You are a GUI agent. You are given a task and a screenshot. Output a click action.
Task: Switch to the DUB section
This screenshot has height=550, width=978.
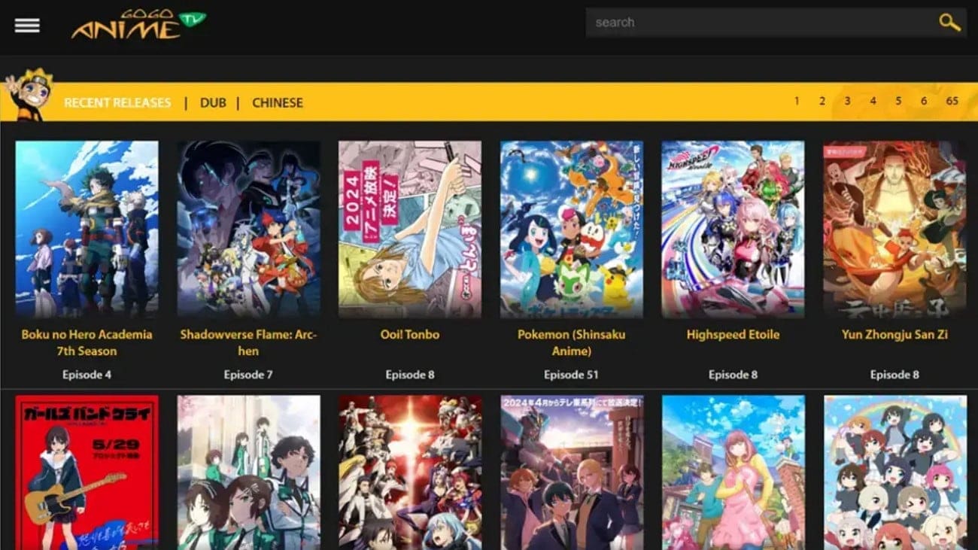pyautogui.click(x=213, y=102)
